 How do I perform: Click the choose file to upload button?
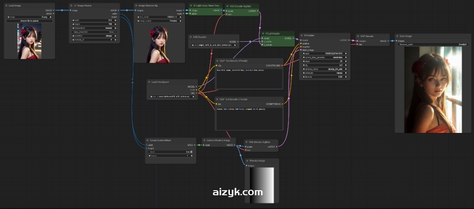[x=29, y=21]
